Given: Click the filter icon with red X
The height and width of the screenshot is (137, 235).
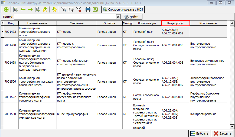Looking at the screenshot, I should 79,9.
